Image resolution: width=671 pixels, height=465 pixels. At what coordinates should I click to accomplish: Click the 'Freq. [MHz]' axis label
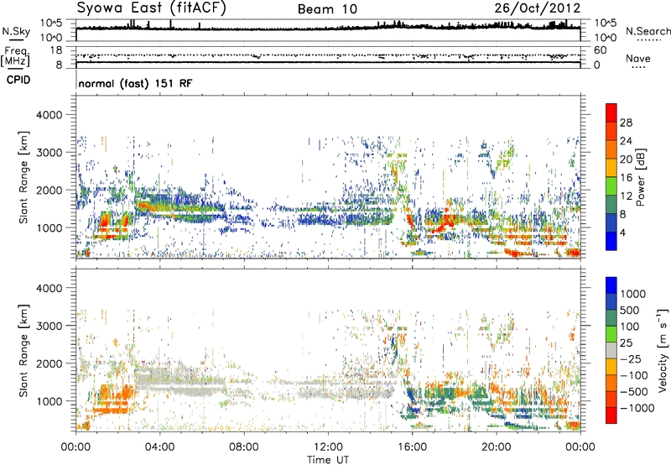click(x=15, y=56)
